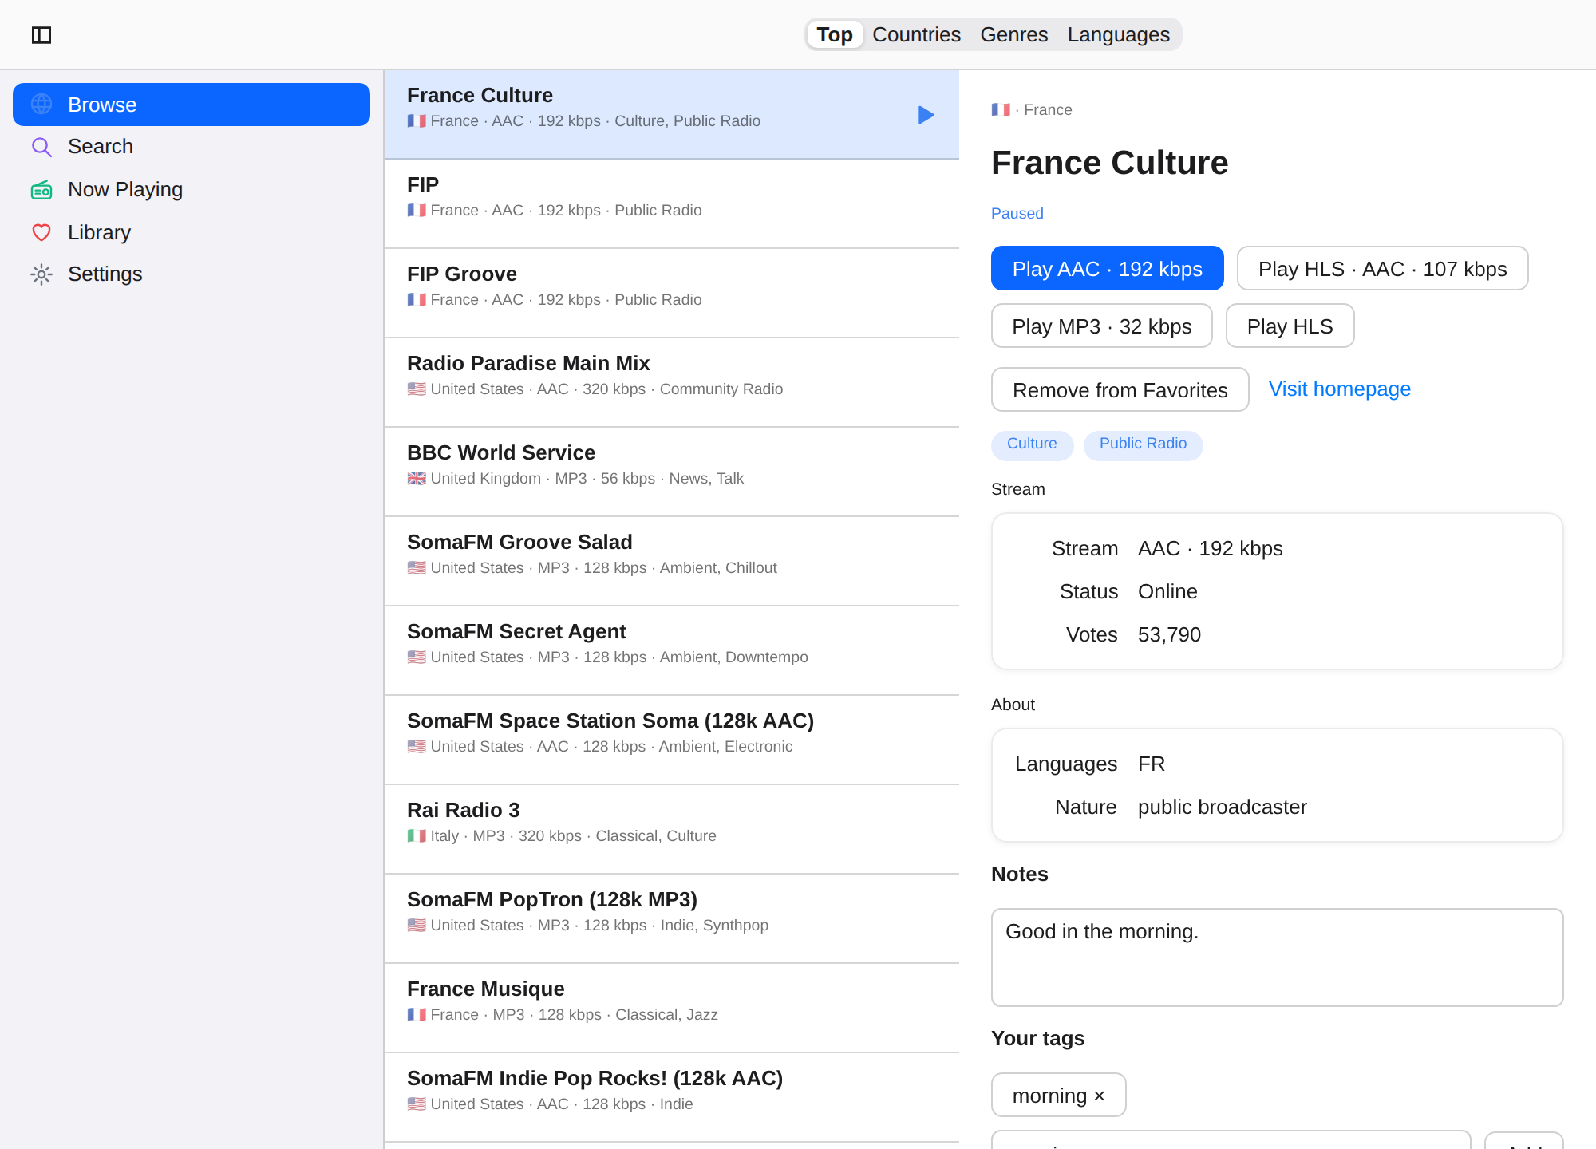Go to Search in the sidebar
The width and height of the screenshot is (1596, 1149).
point(192,147)
